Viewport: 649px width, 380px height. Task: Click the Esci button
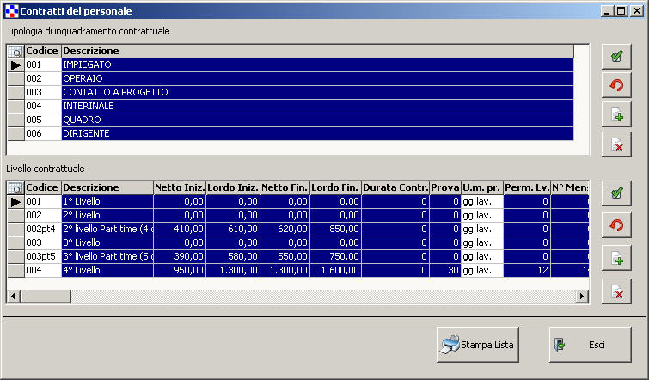click(x=590, y=345)
